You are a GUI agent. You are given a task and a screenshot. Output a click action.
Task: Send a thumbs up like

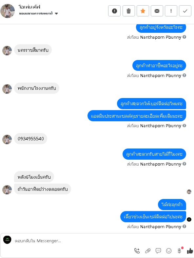tap(190, 251)
